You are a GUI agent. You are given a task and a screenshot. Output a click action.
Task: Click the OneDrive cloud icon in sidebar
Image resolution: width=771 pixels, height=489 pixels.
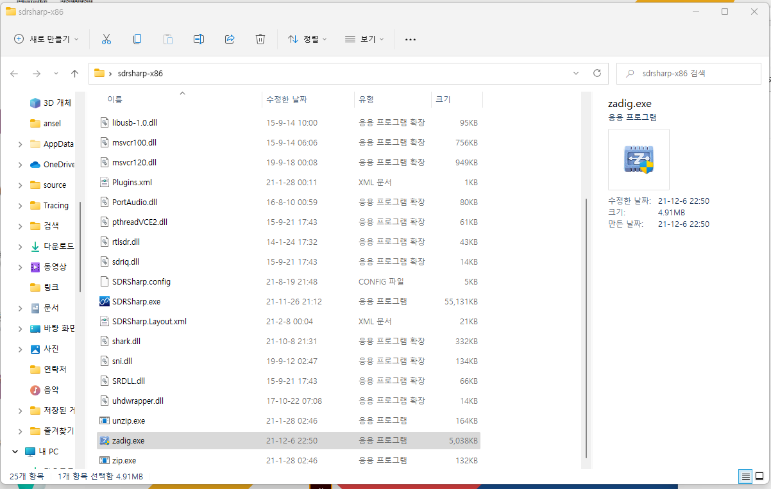point(35,165)
